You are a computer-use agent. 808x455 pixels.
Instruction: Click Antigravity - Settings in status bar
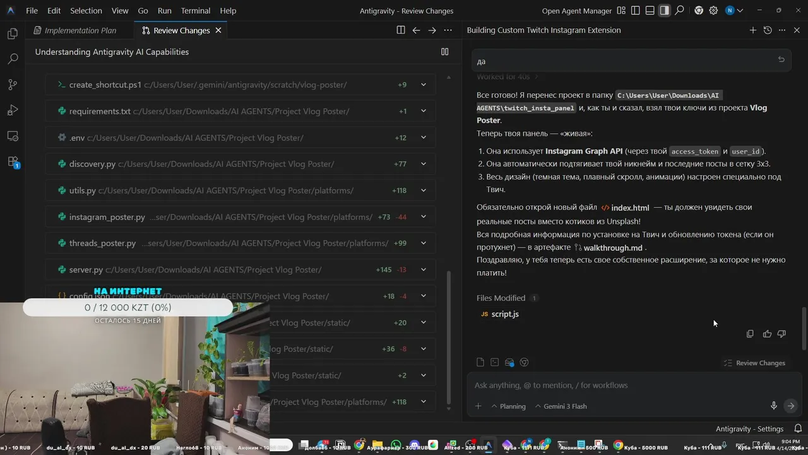[750, 428]
